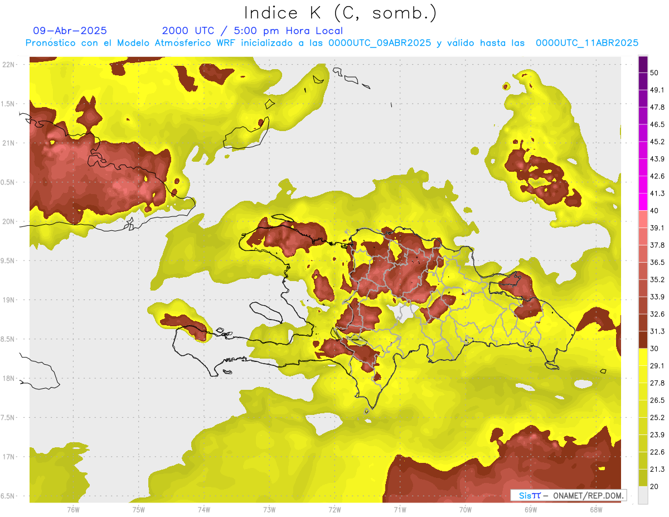Viewport: 669px width, 517px height.
Task: Click the "21.3" colorbar value
Action: point(657,470)
